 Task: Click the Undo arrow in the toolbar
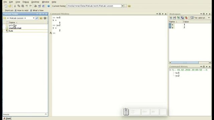click(x=27, y=6)
